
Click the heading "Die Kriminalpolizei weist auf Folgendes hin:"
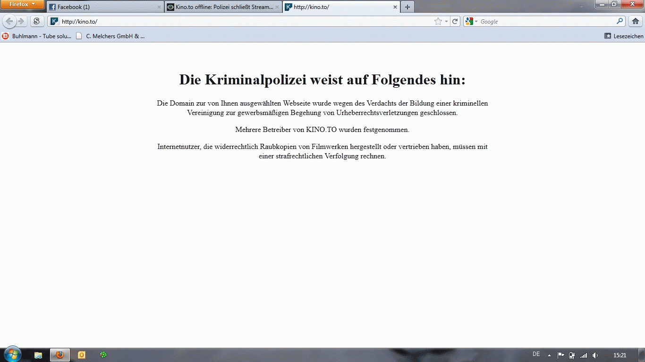(322, 80)
